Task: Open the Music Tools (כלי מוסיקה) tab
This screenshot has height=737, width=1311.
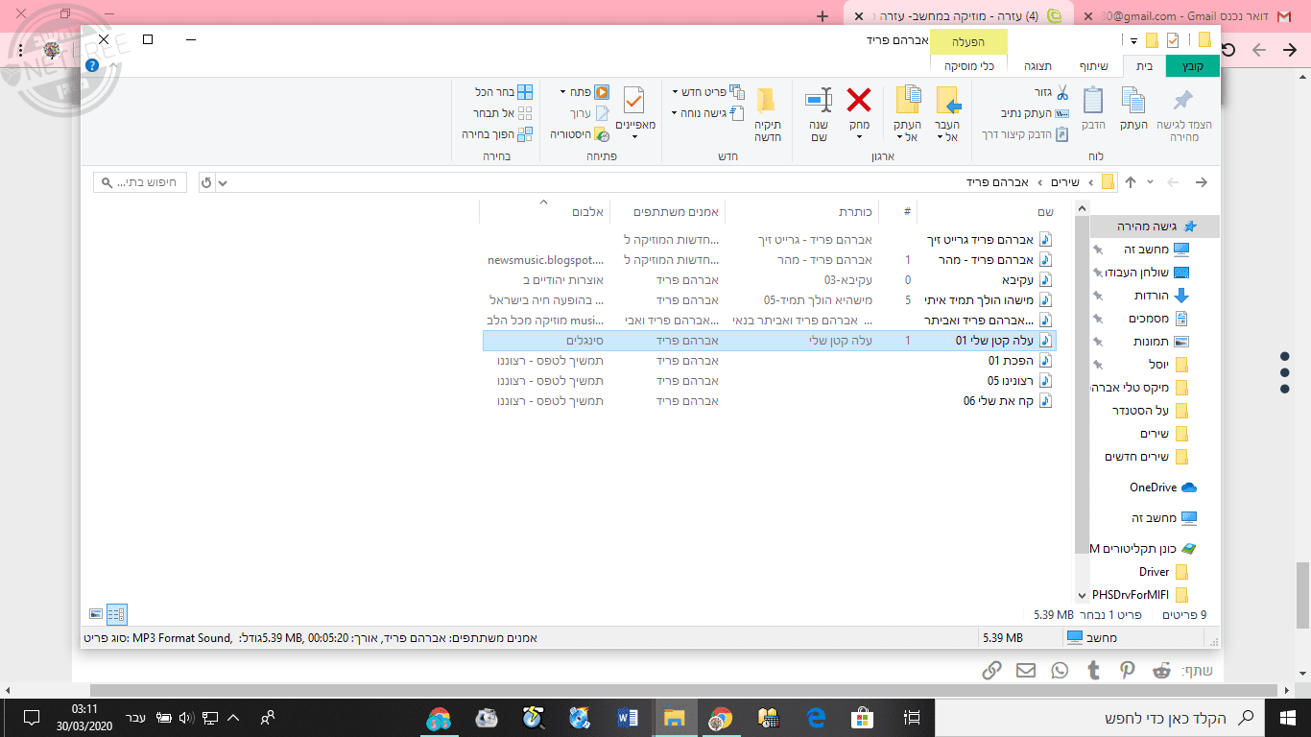Action: point(968,65)
